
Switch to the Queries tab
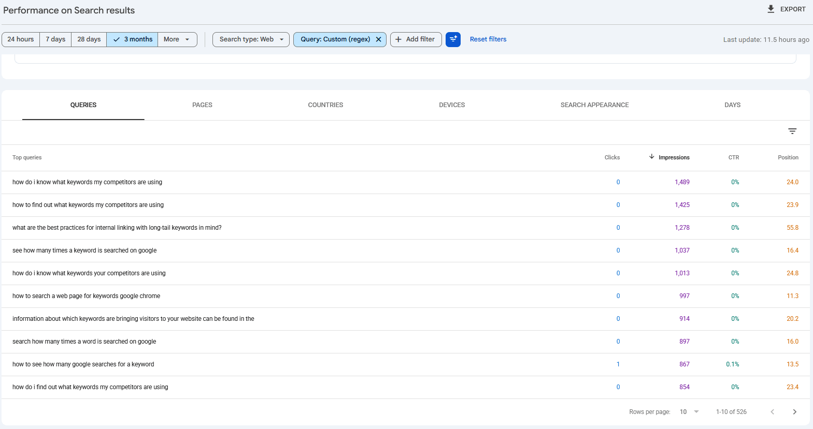pyautogui.click(x=83, y=105)
